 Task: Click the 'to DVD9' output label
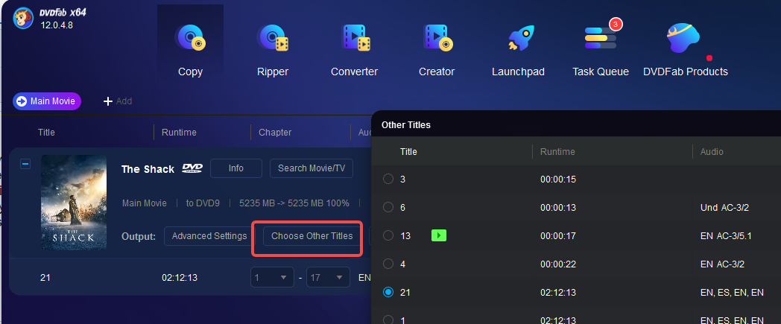(x=203, y=203)
